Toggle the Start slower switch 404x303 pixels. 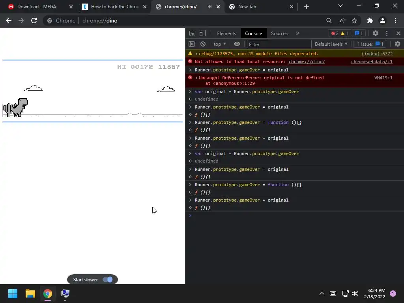107,280
